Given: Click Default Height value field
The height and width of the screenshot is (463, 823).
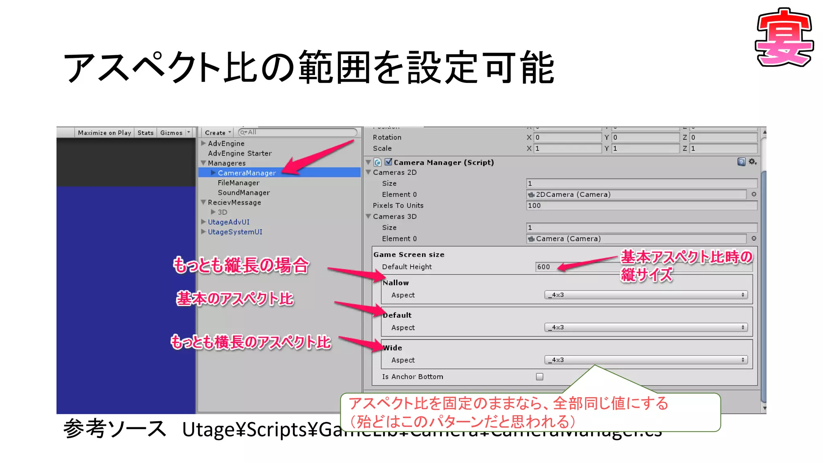Looking at the screenshot, I should click(644, 267).
